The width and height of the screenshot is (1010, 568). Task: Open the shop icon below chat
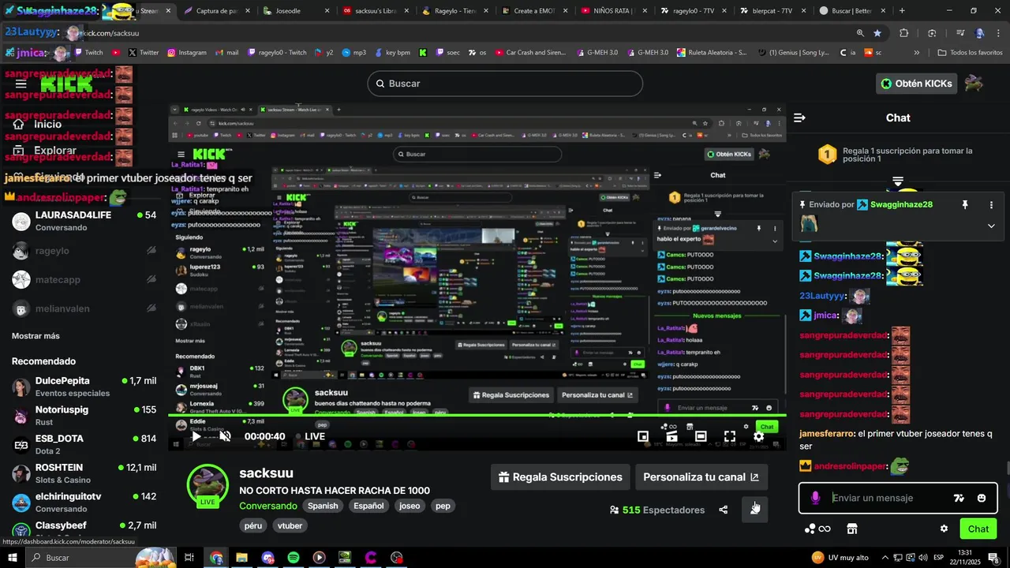(851, 529)
